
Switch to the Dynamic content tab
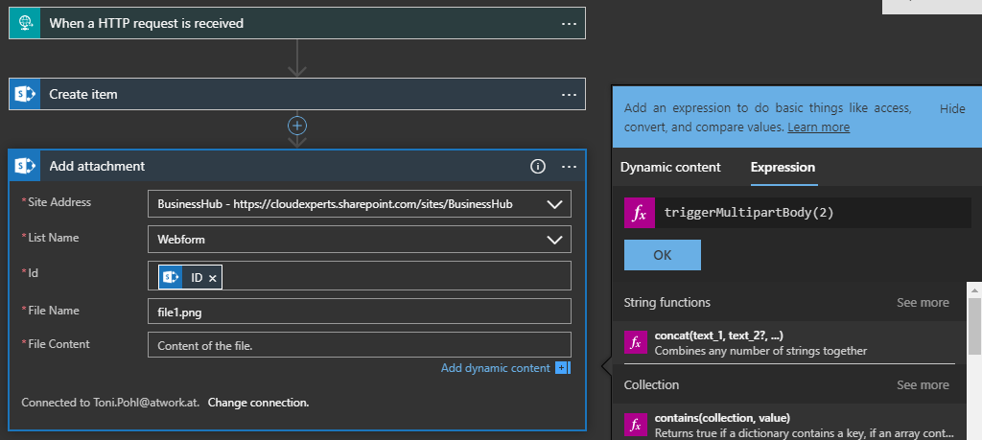670,167
